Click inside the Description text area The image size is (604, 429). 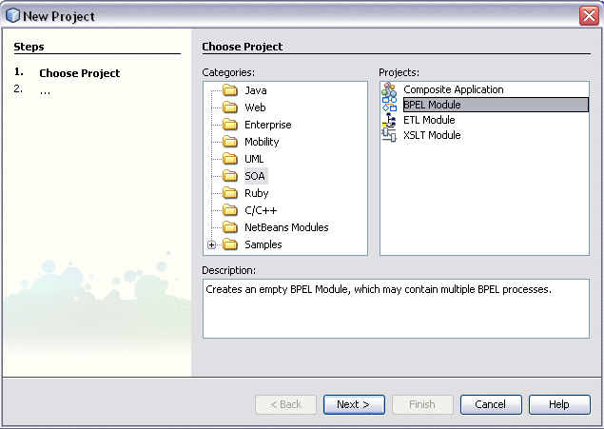[x=396, y=309]
